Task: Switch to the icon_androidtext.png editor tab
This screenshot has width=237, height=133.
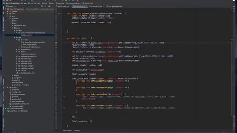Action: [x=114, y=6]
